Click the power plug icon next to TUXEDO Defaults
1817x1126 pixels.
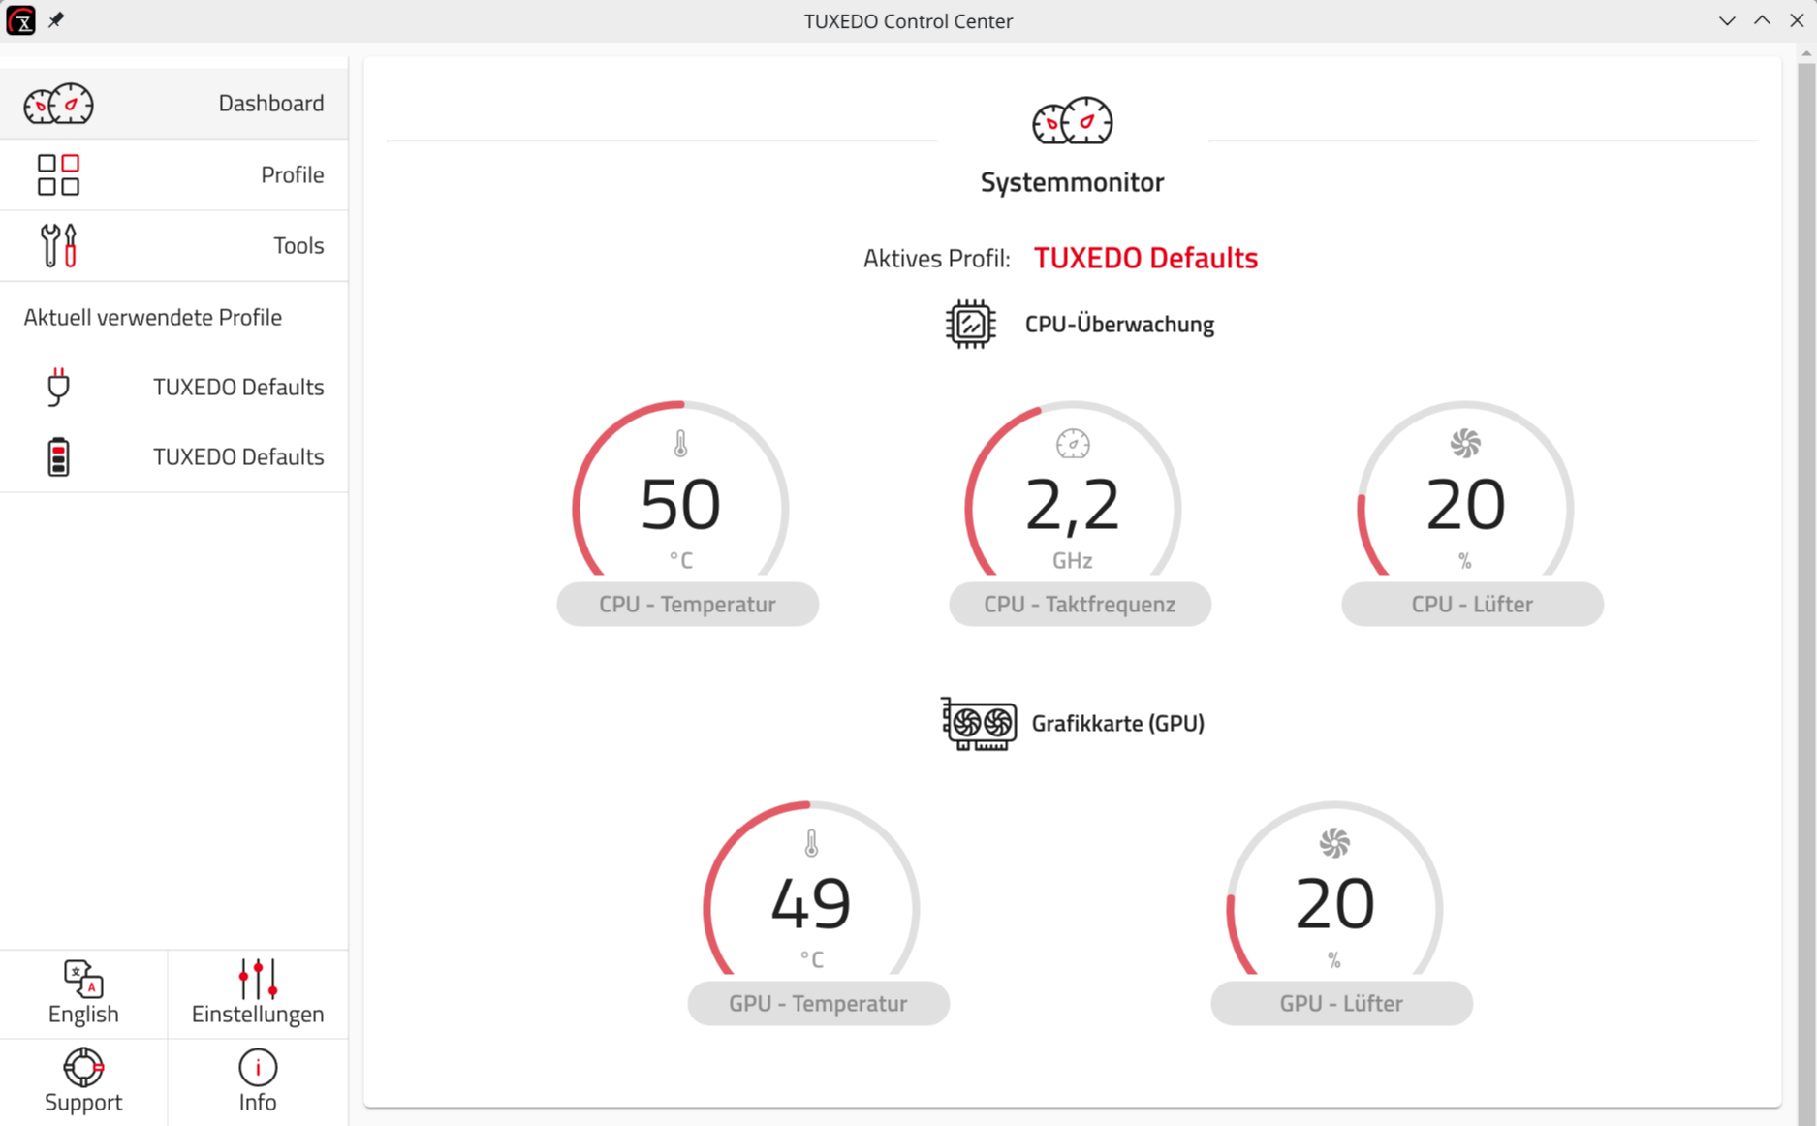[58, 387]
